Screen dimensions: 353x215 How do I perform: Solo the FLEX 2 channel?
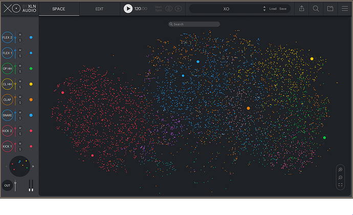[20, 40]
